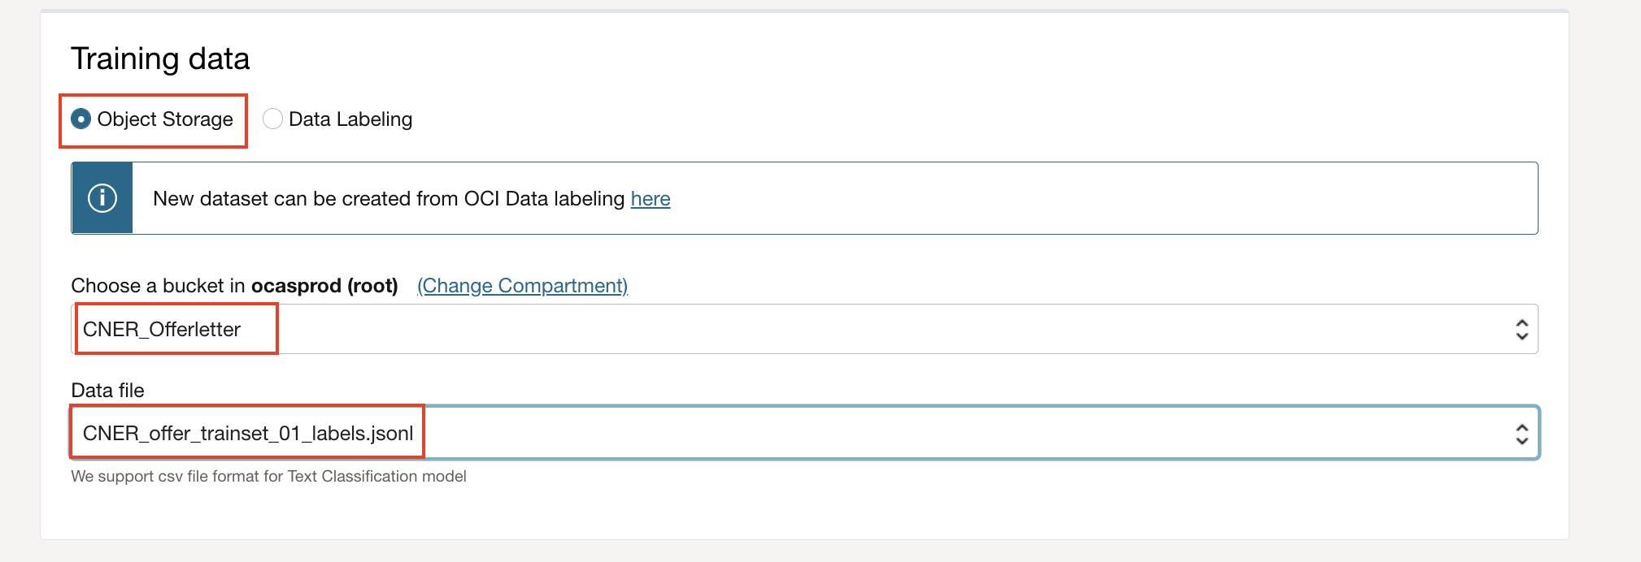Image resolution: width=1641 pixels, height=562 pixels.
Task: Click the Object Storage label text
Action: point(165,119)
